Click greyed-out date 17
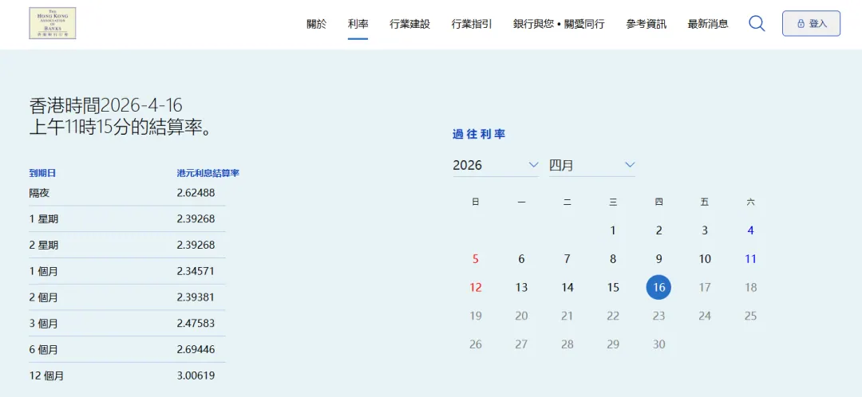Screen dimensions: 862x397 [x=705, y=287]
